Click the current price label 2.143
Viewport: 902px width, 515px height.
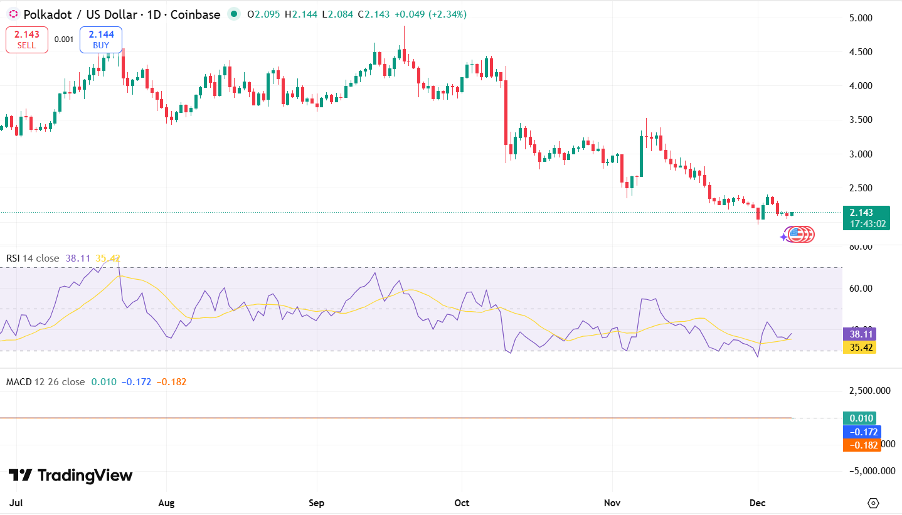pos(866,218)
